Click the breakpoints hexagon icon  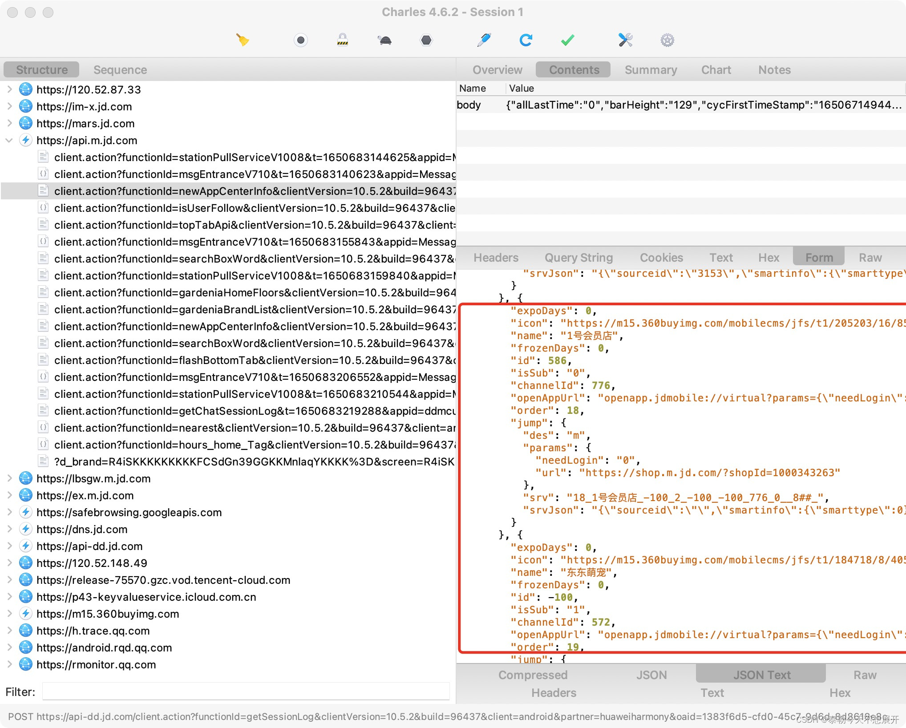coord(426,40)
